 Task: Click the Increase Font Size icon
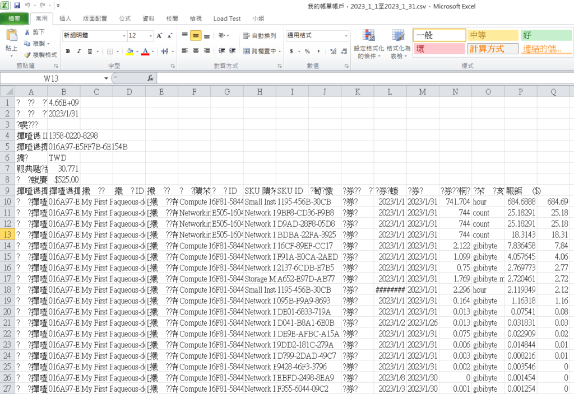[159, 36]
